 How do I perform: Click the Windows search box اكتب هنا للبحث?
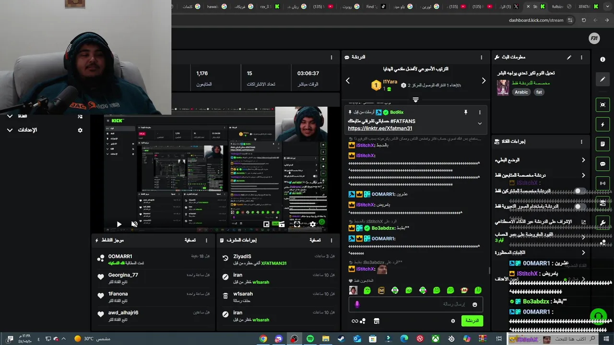pyautogui.click(x=553, y=339)
